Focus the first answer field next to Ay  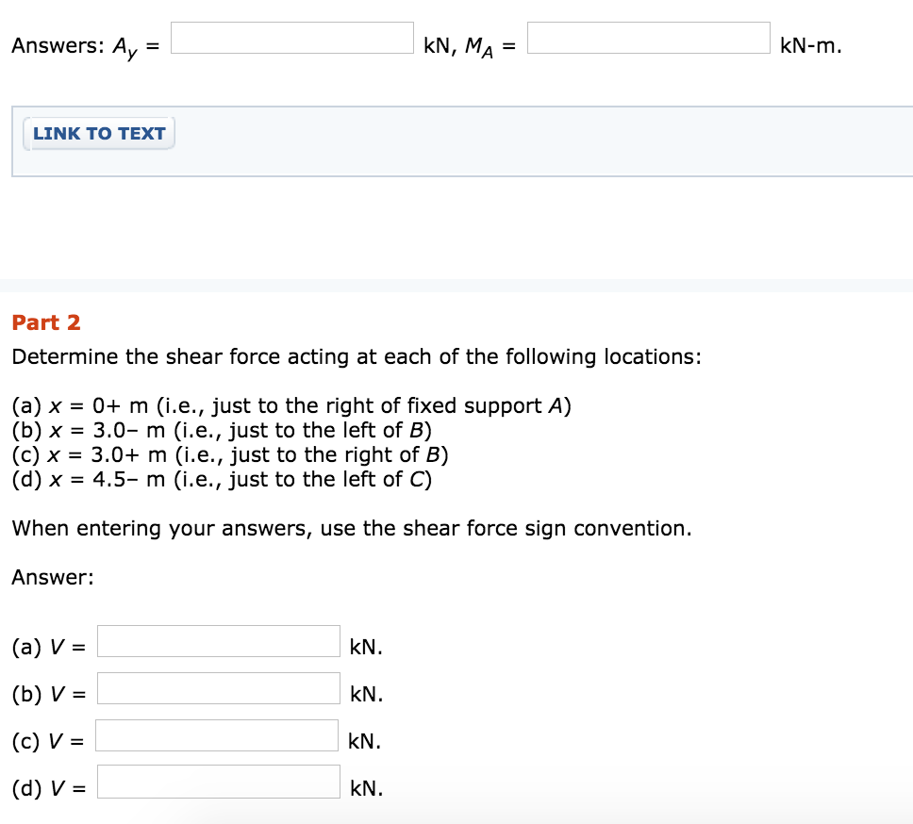291,38
